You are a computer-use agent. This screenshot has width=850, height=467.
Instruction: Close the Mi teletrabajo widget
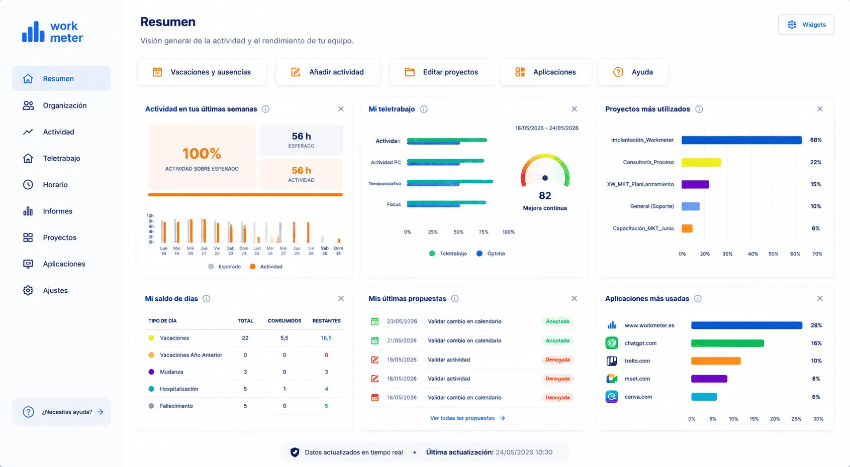pyautogui.click(x=574, y=109)
